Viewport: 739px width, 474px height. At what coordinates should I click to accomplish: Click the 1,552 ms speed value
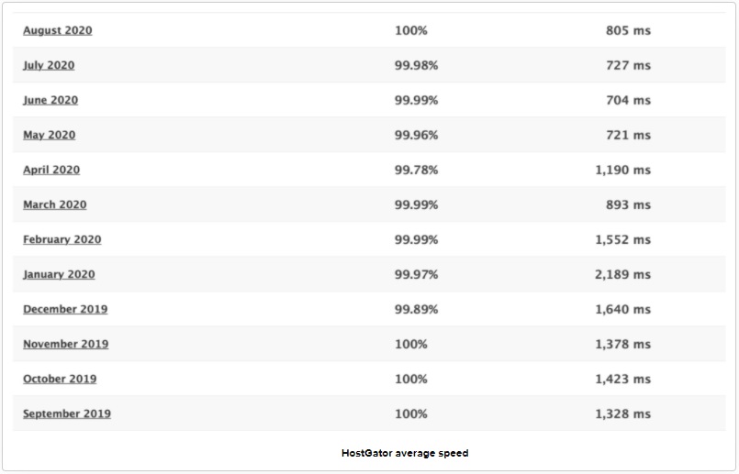(622, 239)
